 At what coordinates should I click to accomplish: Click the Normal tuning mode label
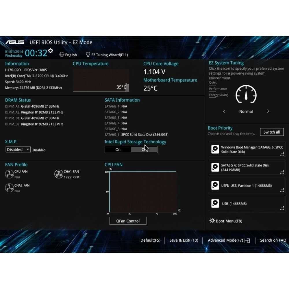(246, 112)
